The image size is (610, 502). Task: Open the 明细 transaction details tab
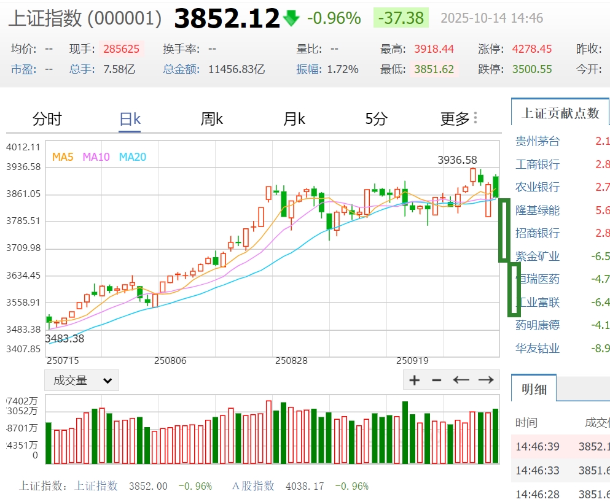pos(534,389)
